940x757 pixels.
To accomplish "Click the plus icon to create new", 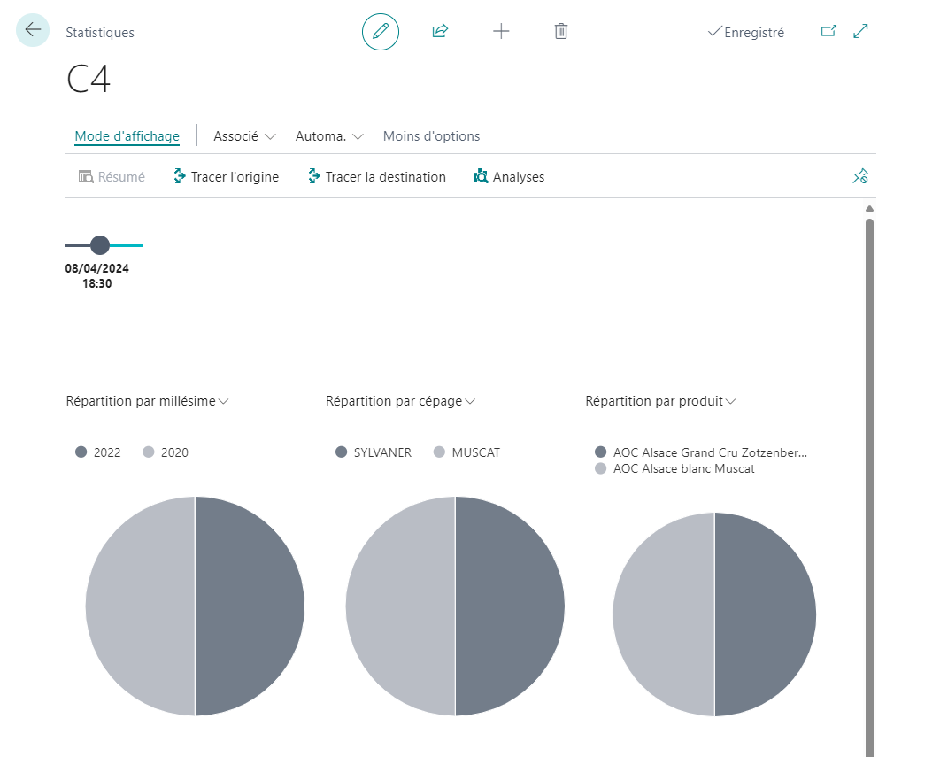I will [501, 31].
